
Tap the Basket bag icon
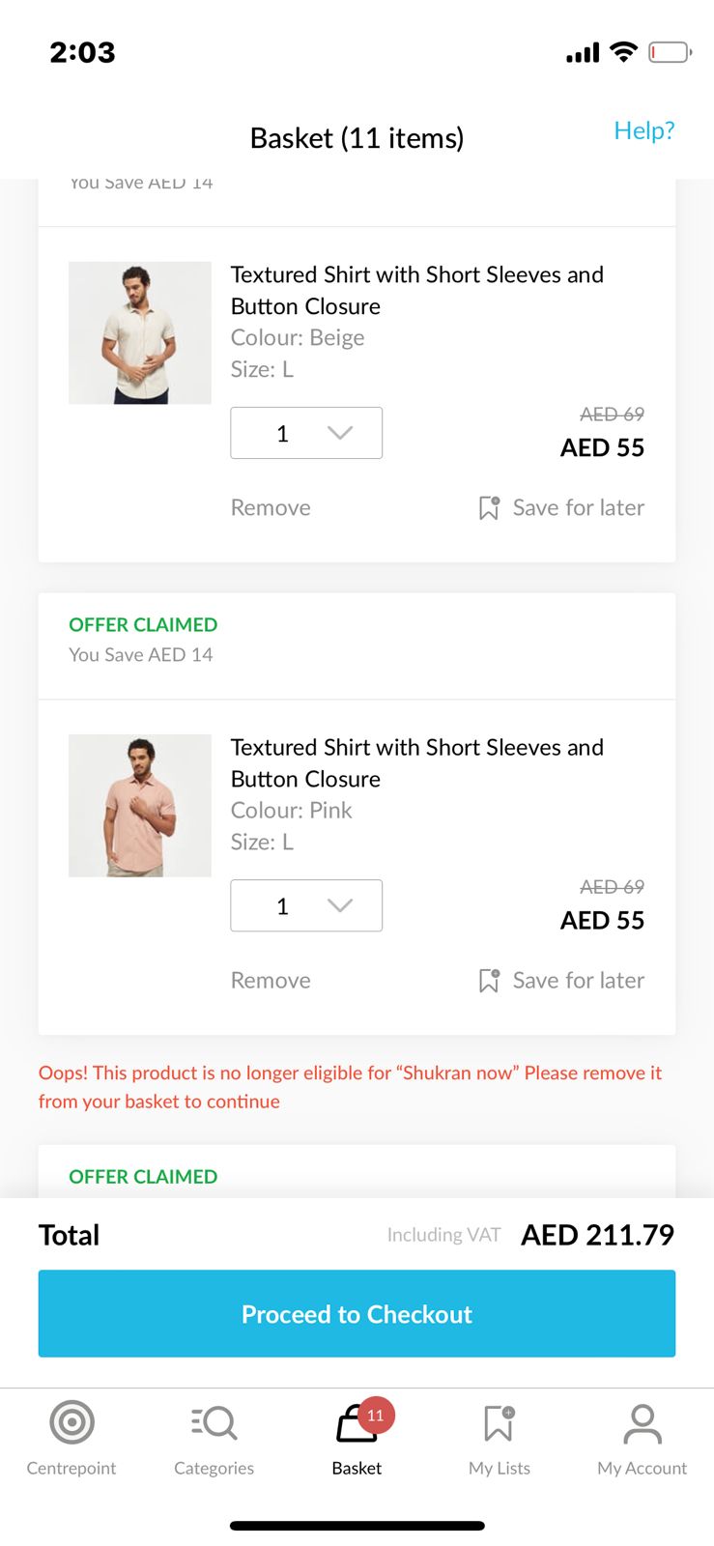click(x=353, y=1425)
